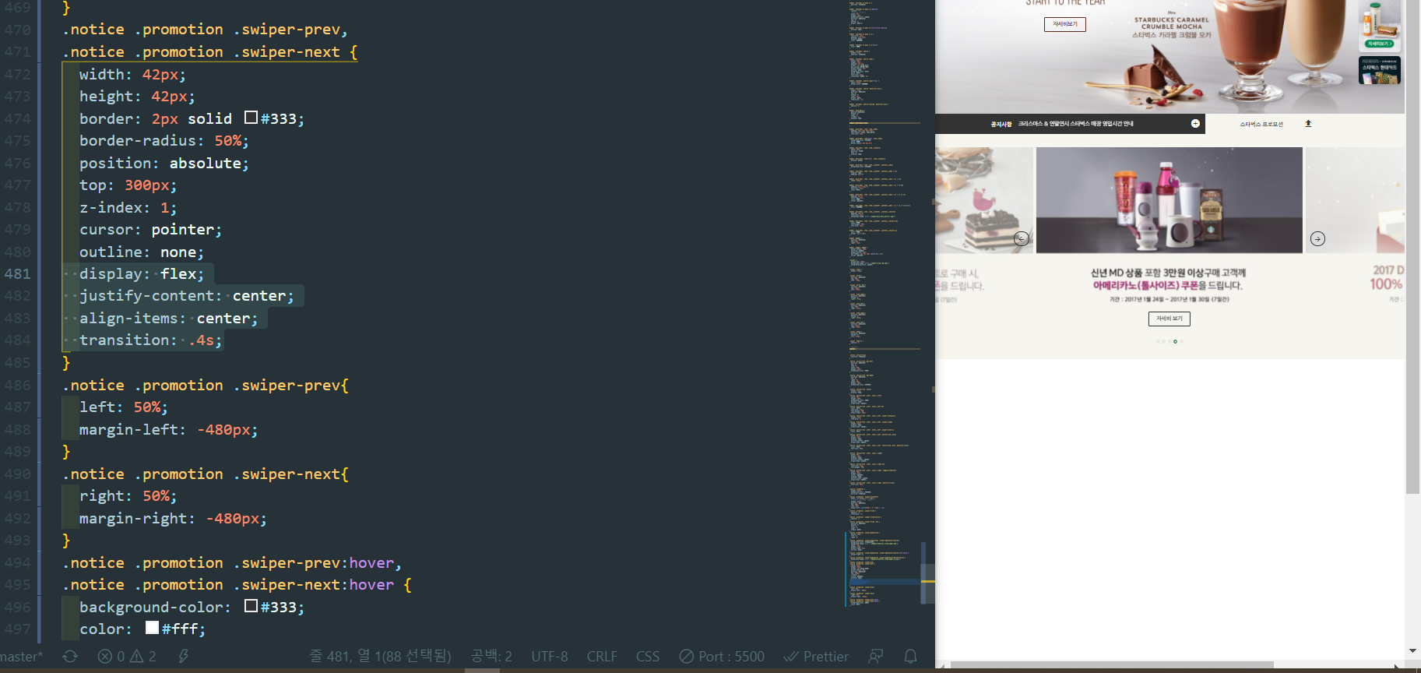1421x673 pixels.
Task: Click the master git branch indicator
Action: tap(21, 657)
